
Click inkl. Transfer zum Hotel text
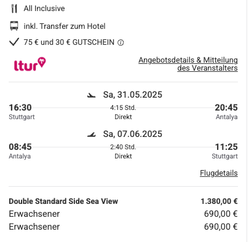point(65,26)
